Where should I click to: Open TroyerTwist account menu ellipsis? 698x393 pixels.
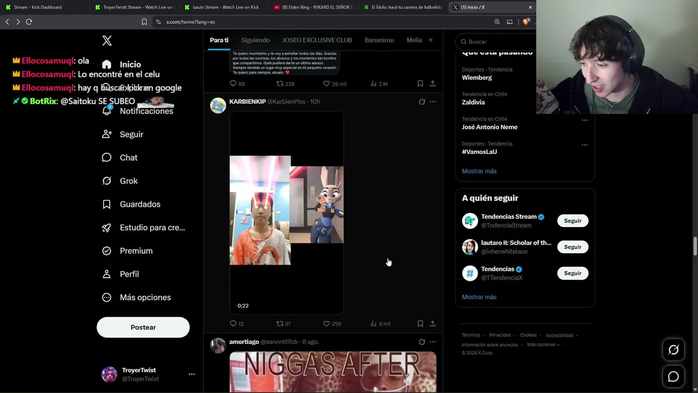point(191,374)
